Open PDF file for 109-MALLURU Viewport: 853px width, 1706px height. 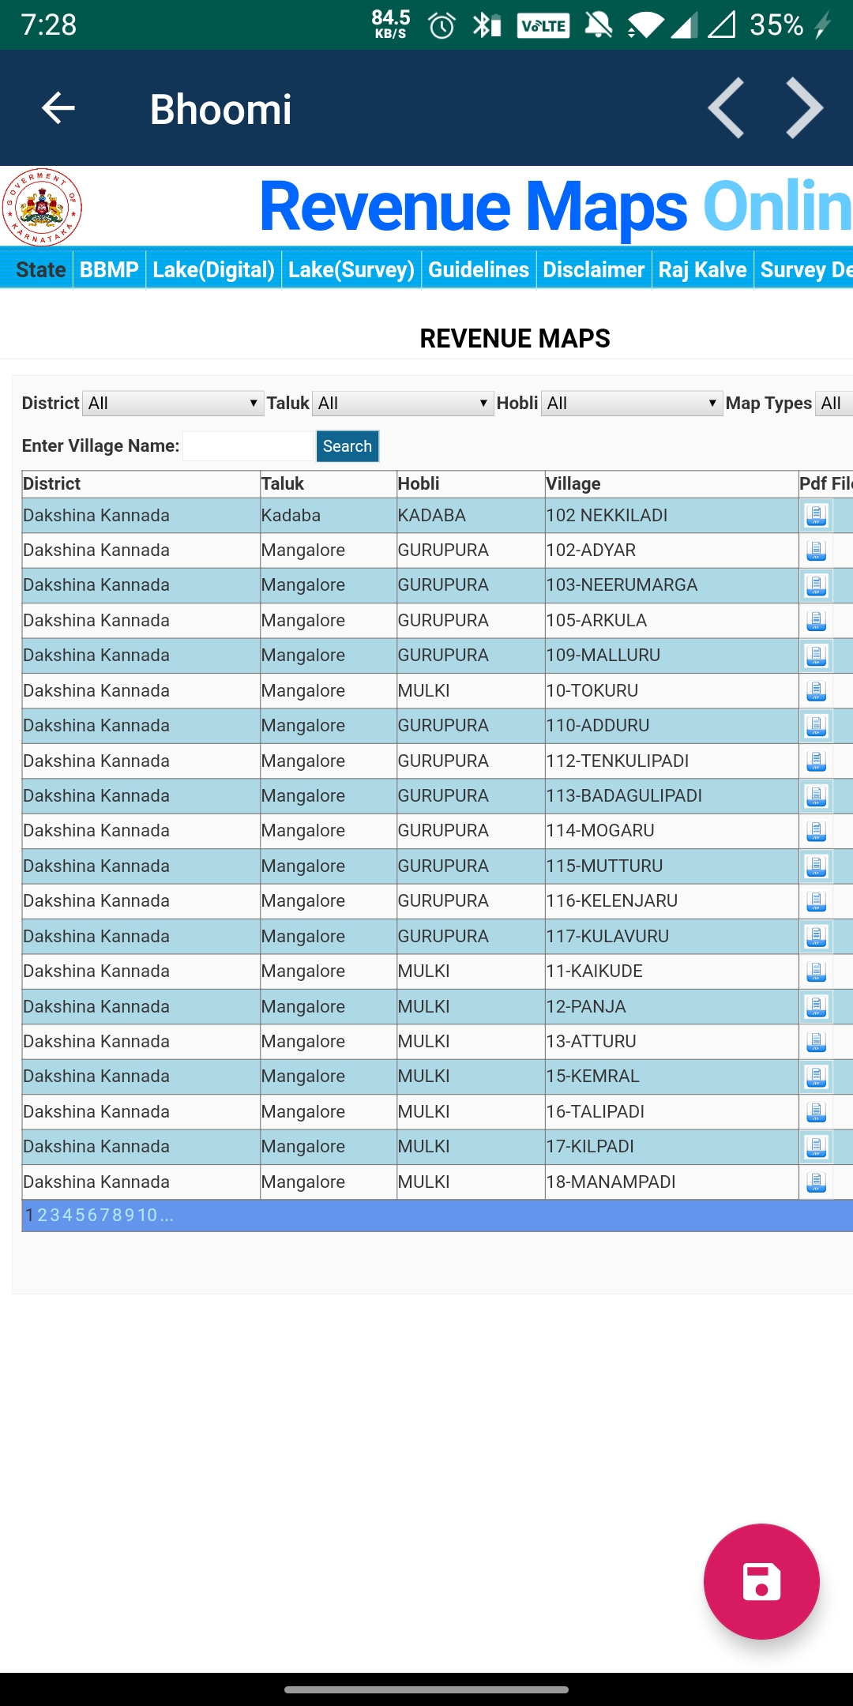point(816,656)
